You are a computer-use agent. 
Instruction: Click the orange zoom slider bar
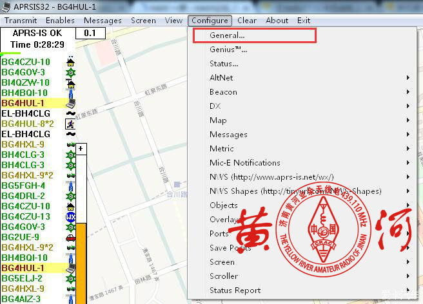coord(81,263)
